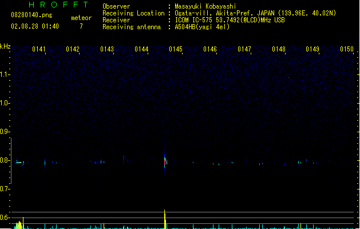Click the timestamp 02.08.28 01:40
The height and width of the screenshot is (229, 360).
(35, 26)
